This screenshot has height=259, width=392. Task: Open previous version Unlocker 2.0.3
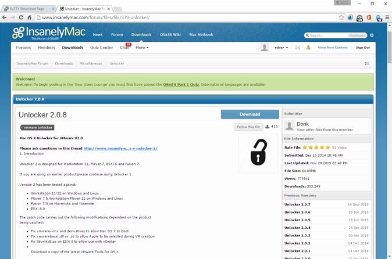click(297, 235)
